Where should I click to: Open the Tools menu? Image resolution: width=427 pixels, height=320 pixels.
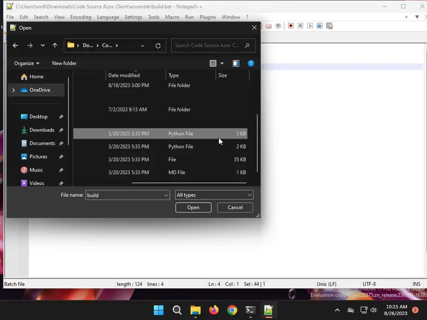153,17
